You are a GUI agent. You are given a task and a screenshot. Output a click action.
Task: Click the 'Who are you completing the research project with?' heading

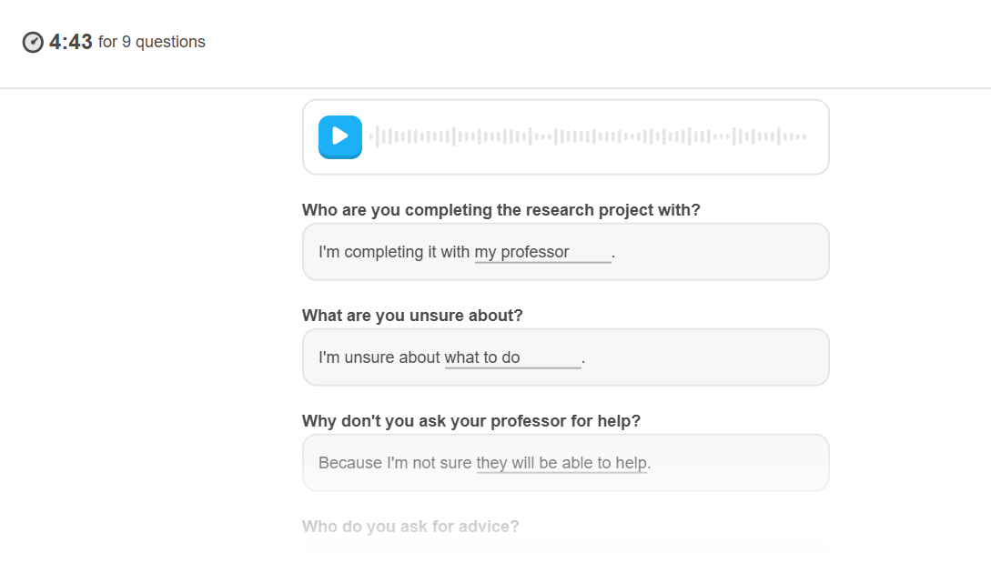tap(501, 210)
